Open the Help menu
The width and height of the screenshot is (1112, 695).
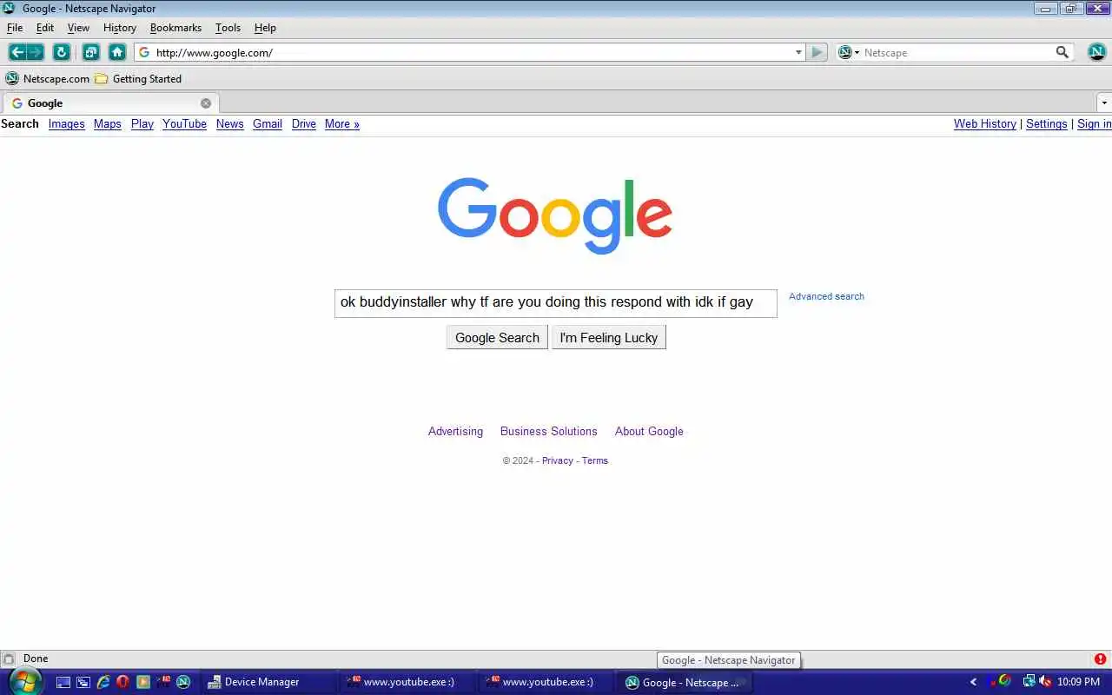[x=265, y=28]
